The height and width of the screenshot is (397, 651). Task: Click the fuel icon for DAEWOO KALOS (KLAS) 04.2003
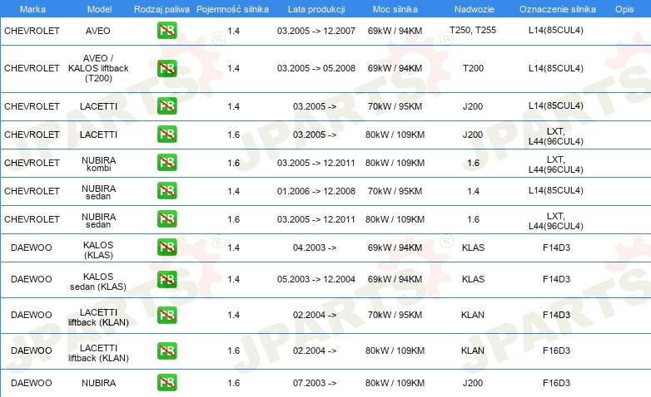click(x=166, y=247)
